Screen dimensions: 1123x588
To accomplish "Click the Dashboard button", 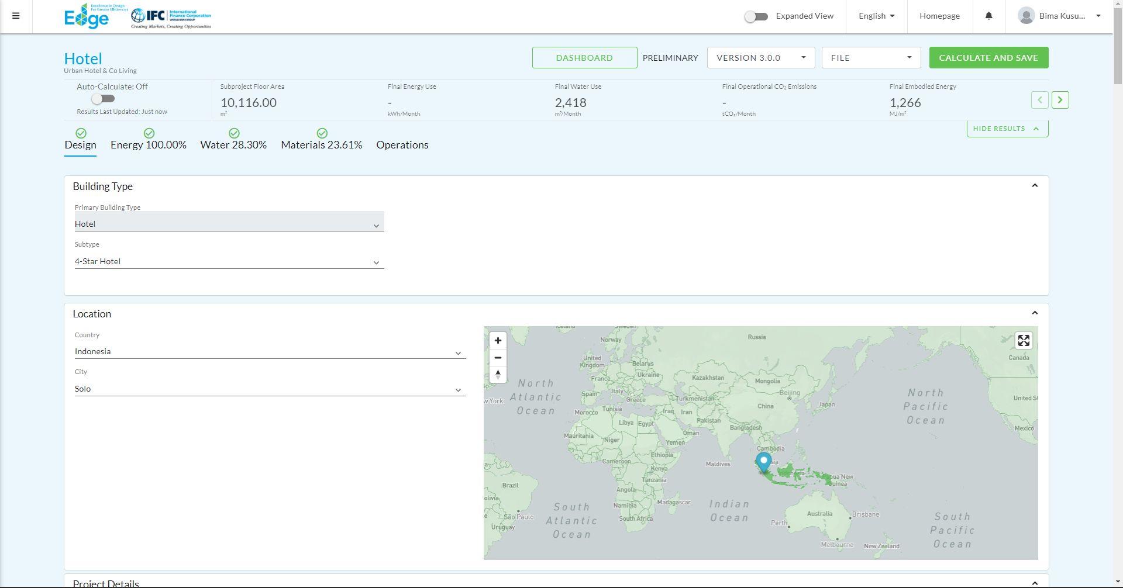I will pyautogui.click(x=584, y=58).
